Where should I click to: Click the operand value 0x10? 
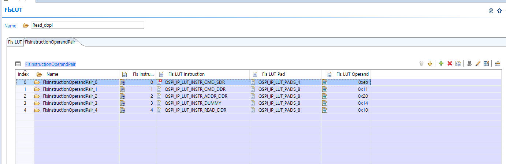point(363,110)
